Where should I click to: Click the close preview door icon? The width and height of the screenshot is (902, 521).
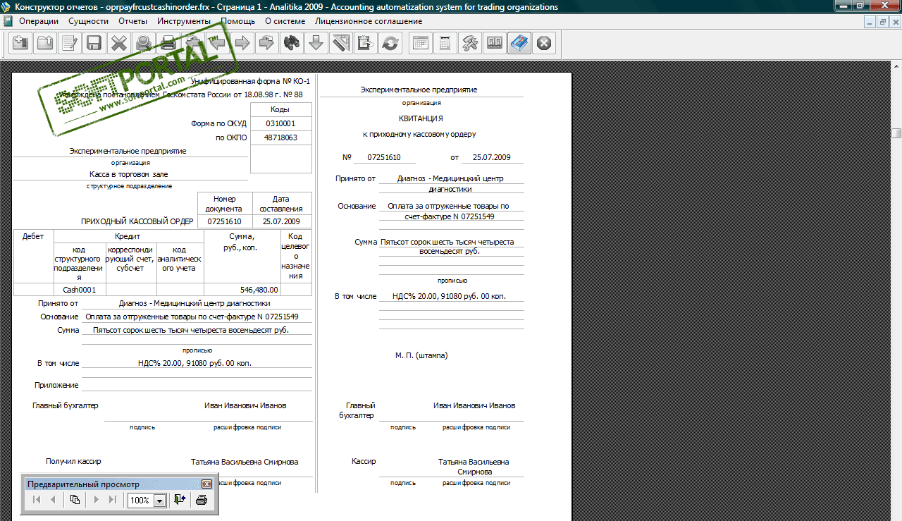[x=180, y=500]
